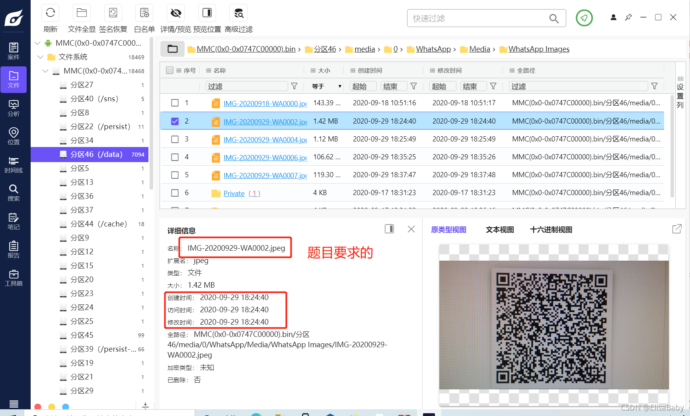Navigate to WhatsApp in breadcrumb
690x416 pixels.
point(433,49)
